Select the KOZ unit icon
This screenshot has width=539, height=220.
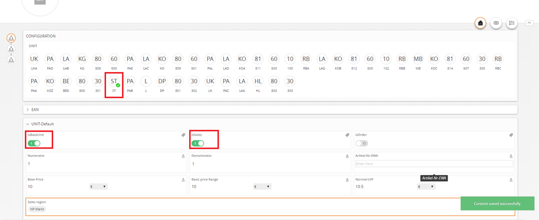click(50, 81)
